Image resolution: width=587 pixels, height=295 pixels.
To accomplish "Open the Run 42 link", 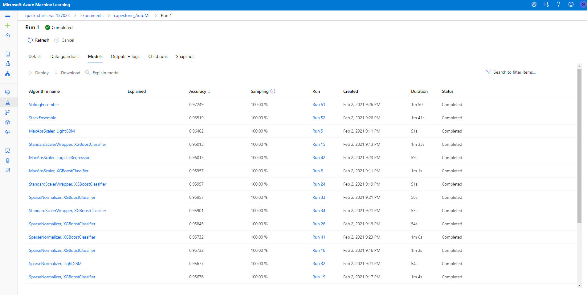I will coord(319,158).
